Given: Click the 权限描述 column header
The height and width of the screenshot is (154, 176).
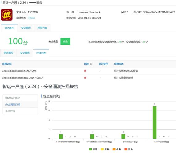Looking at the screenshot, I should 119,64.
